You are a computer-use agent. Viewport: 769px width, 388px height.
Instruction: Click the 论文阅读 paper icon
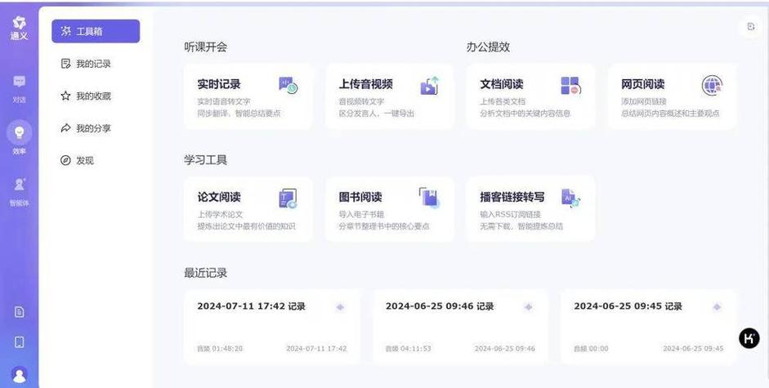(x=288, y=198)
